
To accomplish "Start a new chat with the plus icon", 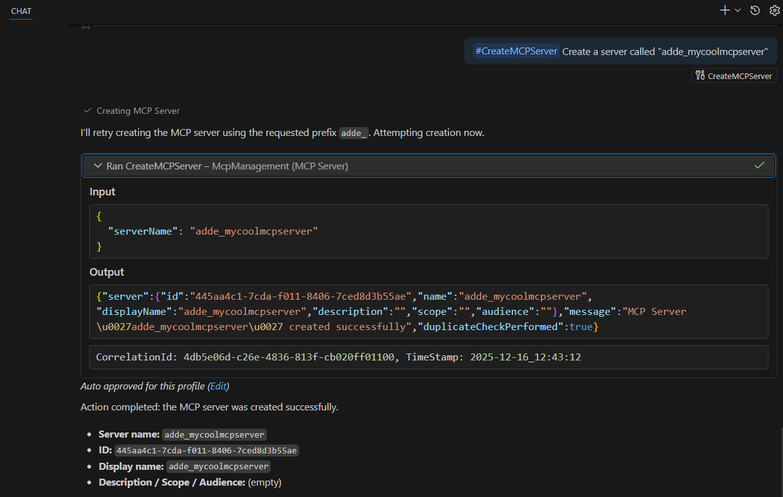I will (x=725, y=10).
